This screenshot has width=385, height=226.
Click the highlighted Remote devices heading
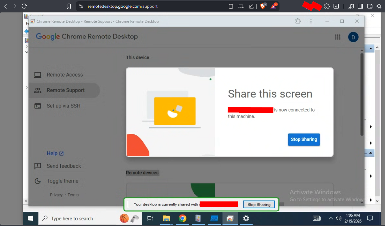coord(142,173)
